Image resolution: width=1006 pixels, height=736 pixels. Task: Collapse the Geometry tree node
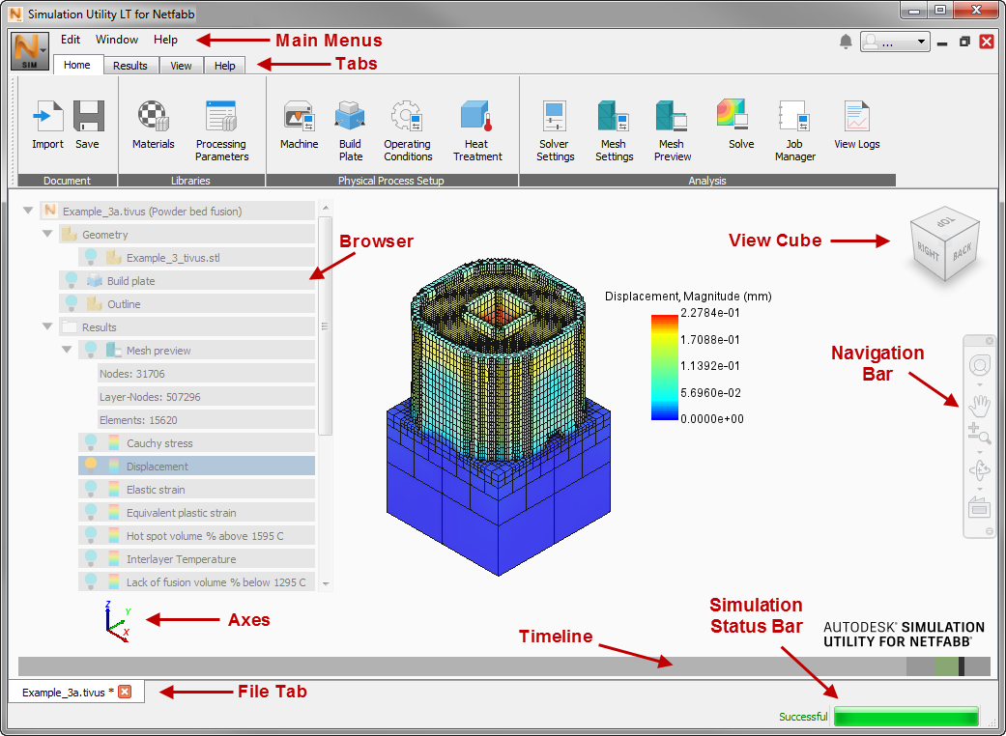tap(46, 234)
